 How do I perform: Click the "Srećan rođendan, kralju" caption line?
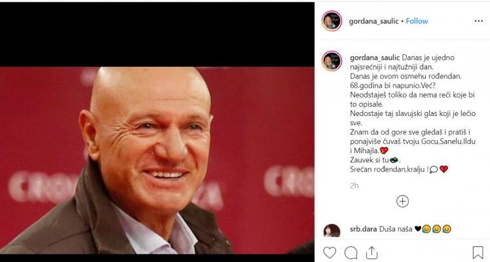[389, 169]
